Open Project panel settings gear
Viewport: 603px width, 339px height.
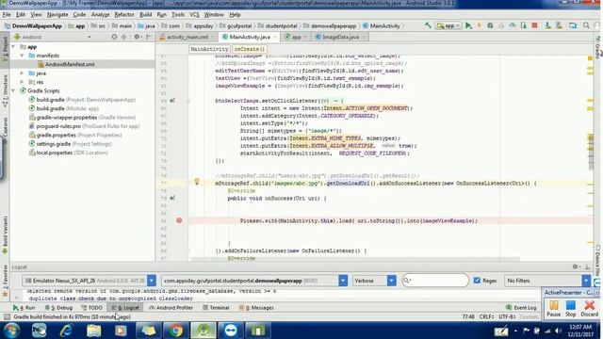point(137,37)
